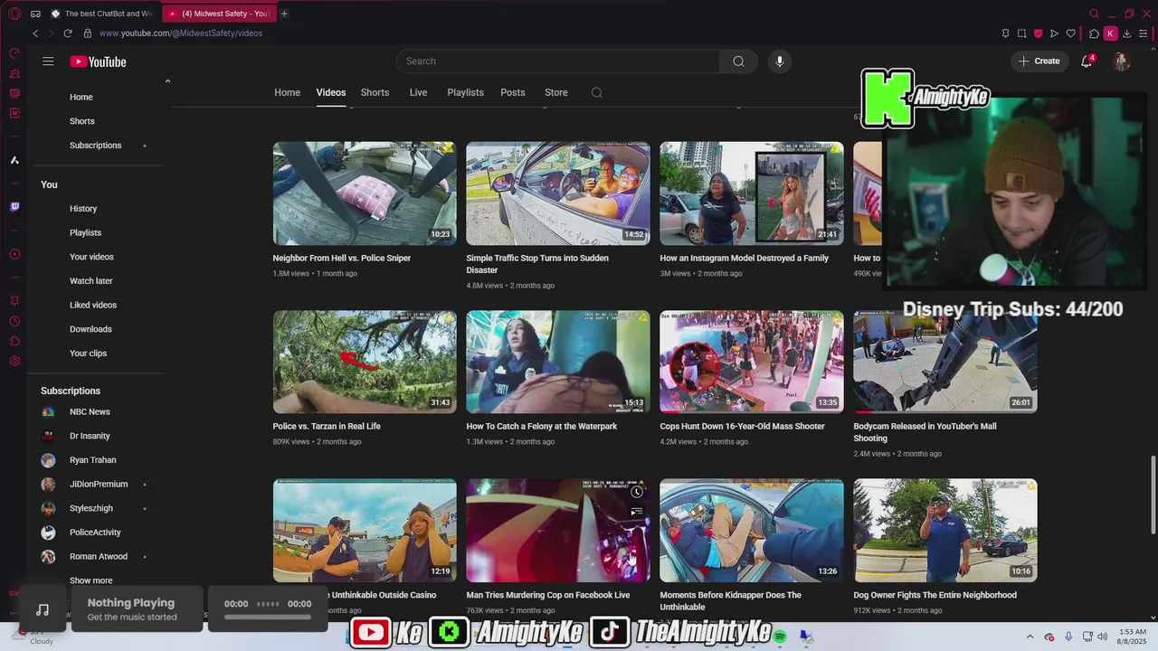Open the Playlists tab
Image resolution: width=1158 pixels, height=651 pixels.
[x=465, y=92]
